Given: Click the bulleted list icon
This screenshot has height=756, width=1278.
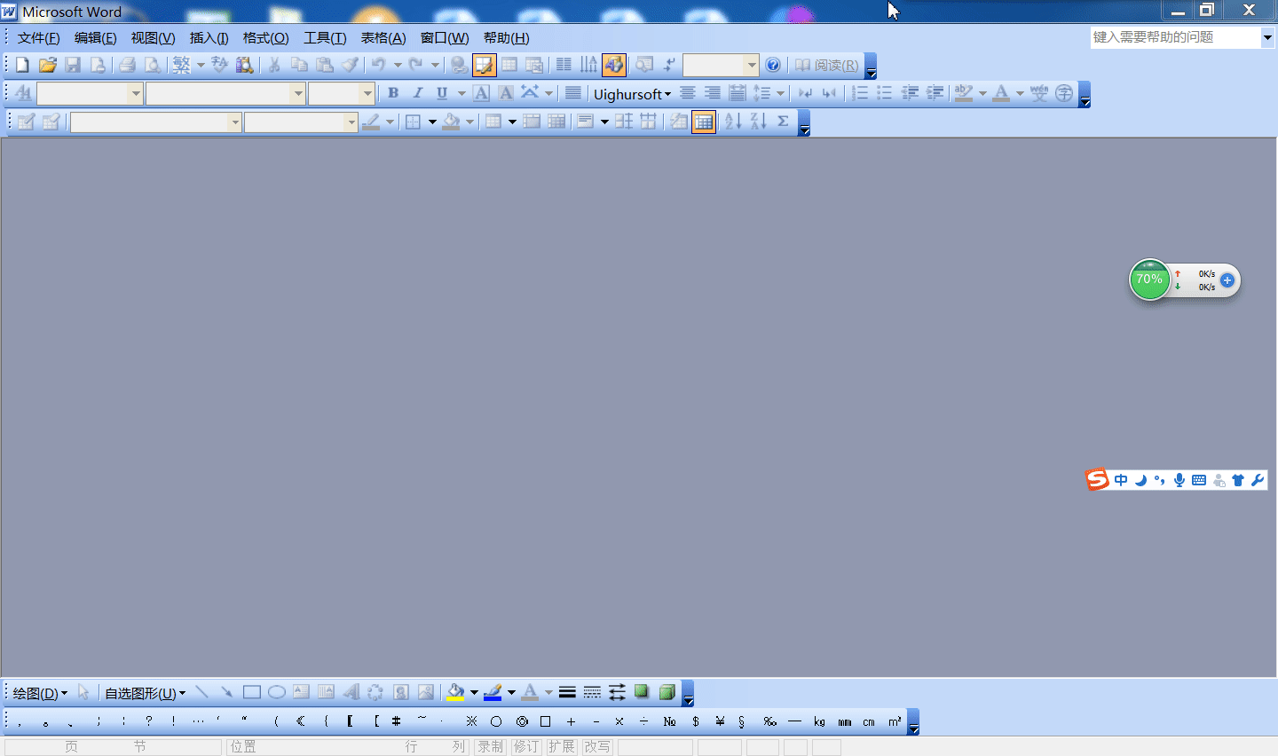Looking at the screenshot, I should point(885,93).
